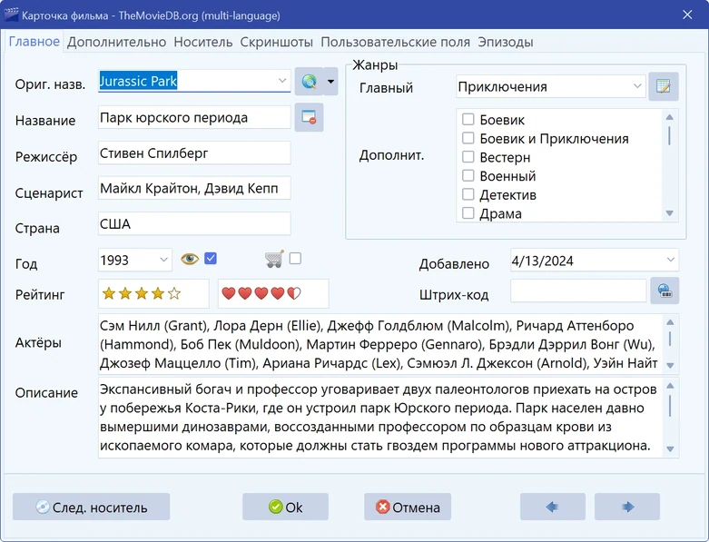Open the genre editor icon button

[x=664, y=86]
